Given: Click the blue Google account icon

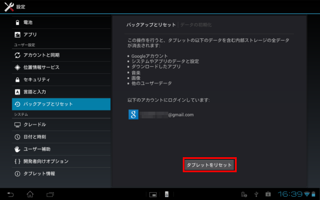Looking at the screenshot, I should [x=133, y=114].
